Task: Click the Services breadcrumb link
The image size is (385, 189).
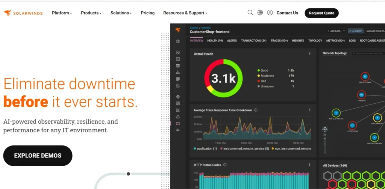Action: pyautogui.click(x=206, y=28)
